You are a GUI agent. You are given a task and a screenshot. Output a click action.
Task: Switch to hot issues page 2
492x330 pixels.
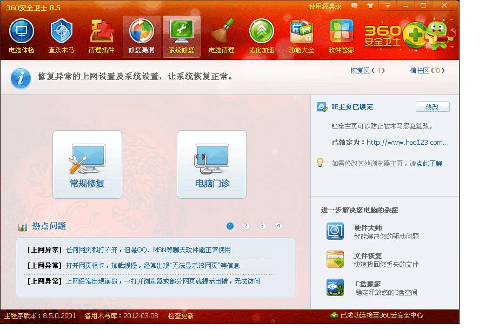(246, 226)
